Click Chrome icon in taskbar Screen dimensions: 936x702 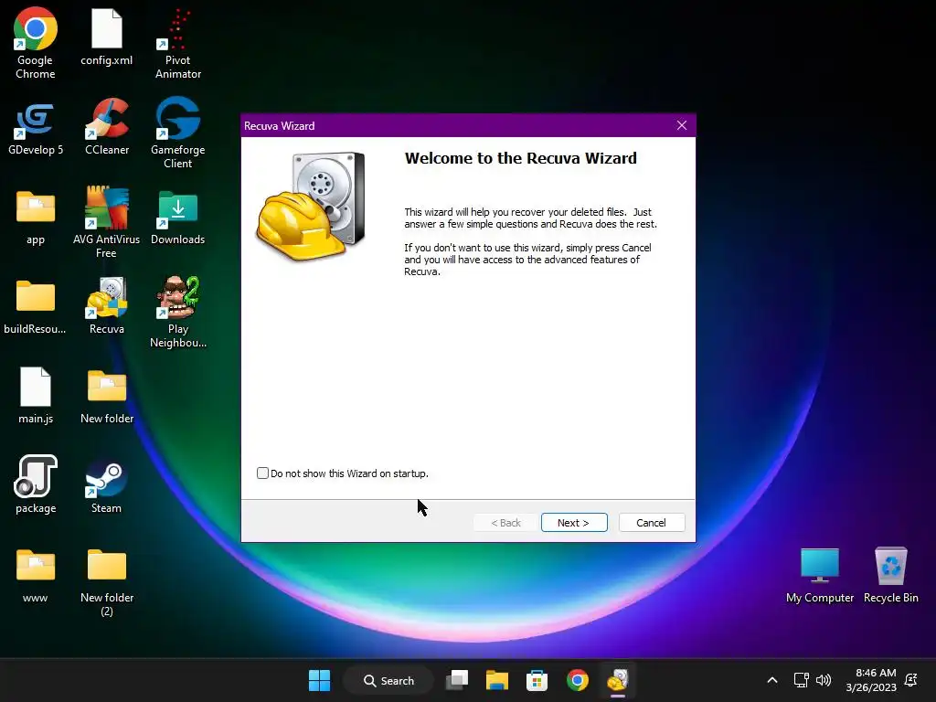point(578,680)
